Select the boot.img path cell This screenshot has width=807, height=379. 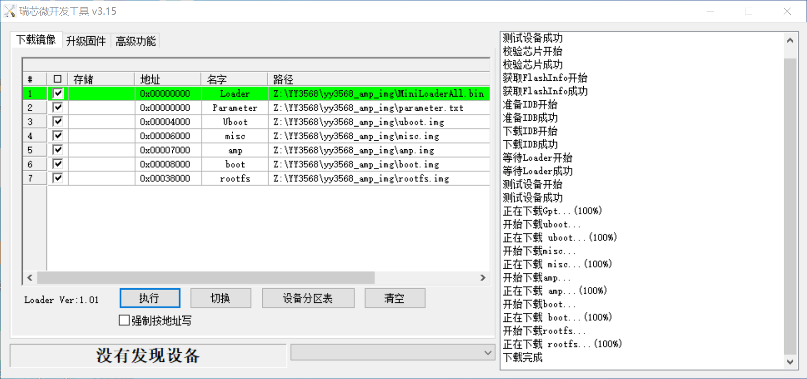pyautogui.click(x=379, y=164)
